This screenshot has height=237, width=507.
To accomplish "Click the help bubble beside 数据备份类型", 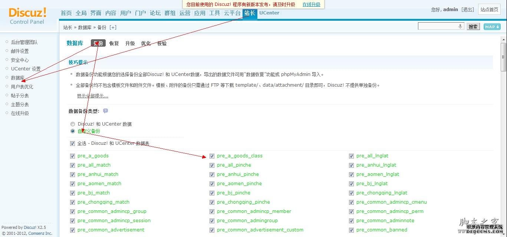I will [106, 111].
